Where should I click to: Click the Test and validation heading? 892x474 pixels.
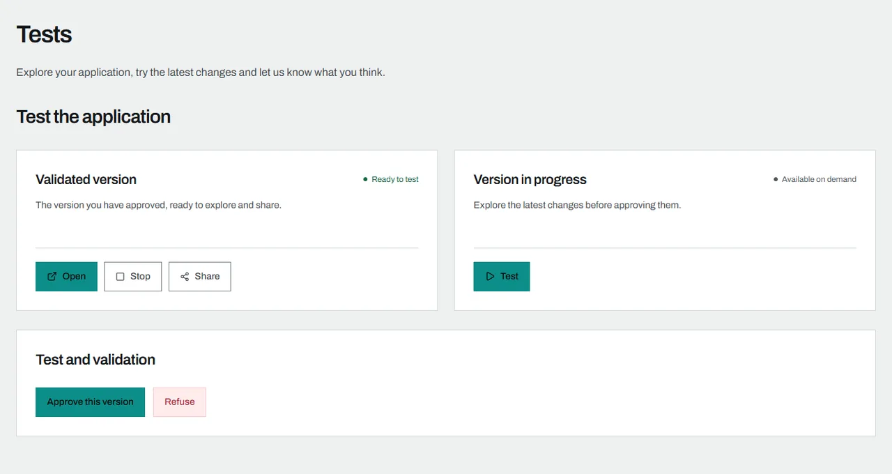[x=95, y=360]
